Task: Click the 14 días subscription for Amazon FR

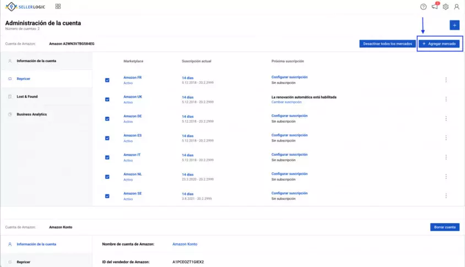Action: click(x=187, y=78)
